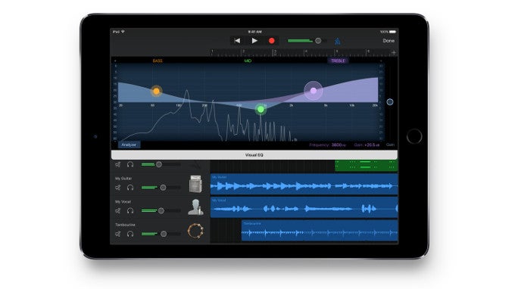The height and width of the screenshot is (289, 515).
Task: Click the My Vocal volume slider knob
Action: (x=161, y=211)
